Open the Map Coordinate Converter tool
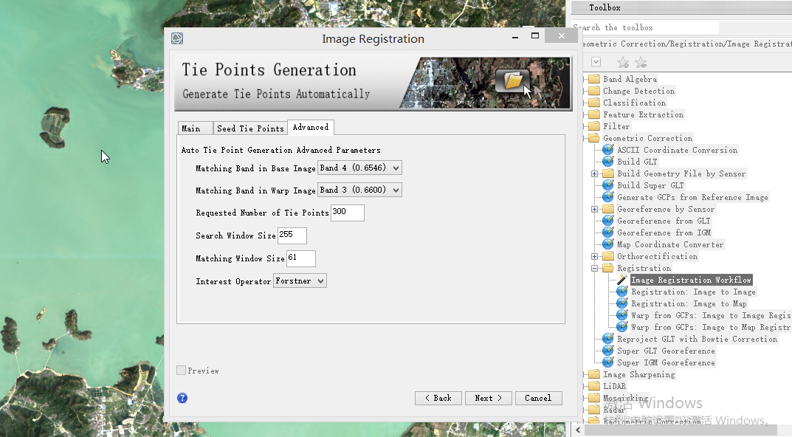The width and height of the screenshot is (792, 437). 670,244
